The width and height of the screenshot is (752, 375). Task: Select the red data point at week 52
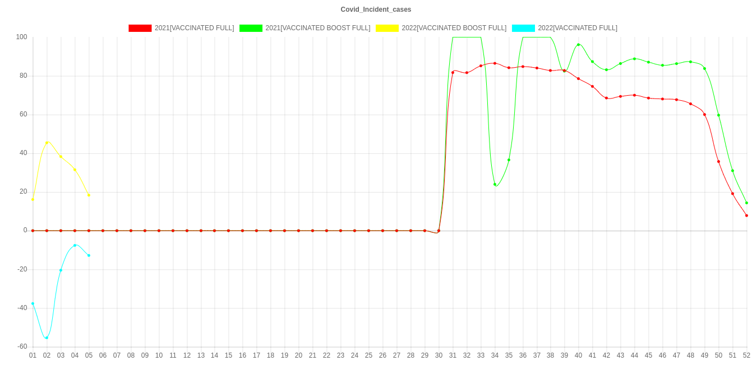[x=746, y=215]
